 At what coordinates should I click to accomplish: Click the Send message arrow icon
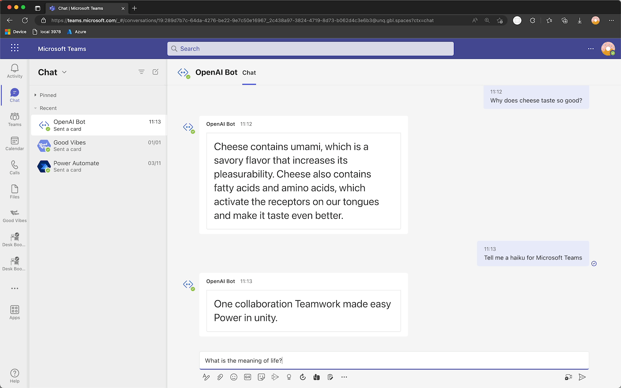tap(582, 377)
